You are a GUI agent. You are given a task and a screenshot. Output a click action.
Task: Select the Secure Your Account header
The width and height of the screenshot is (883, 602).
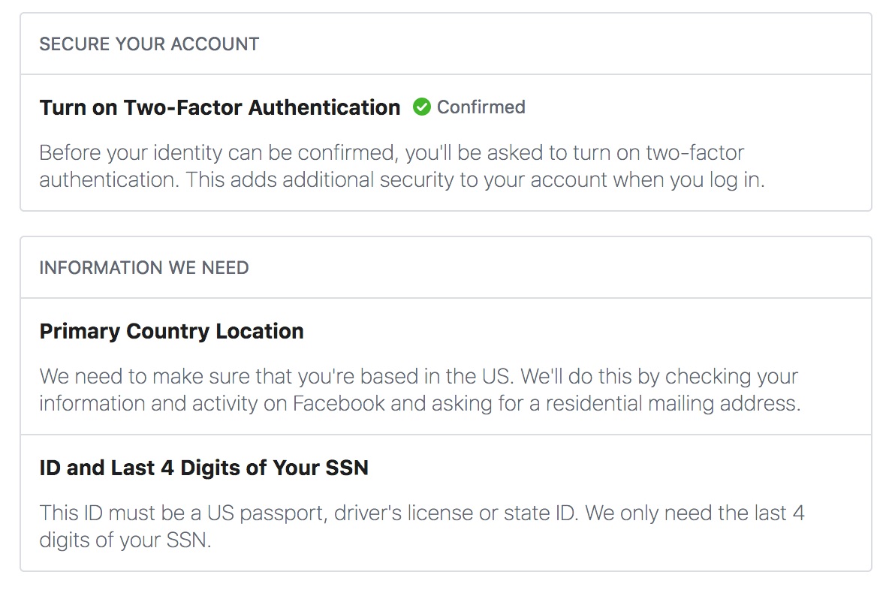click(x=149, y=44)
